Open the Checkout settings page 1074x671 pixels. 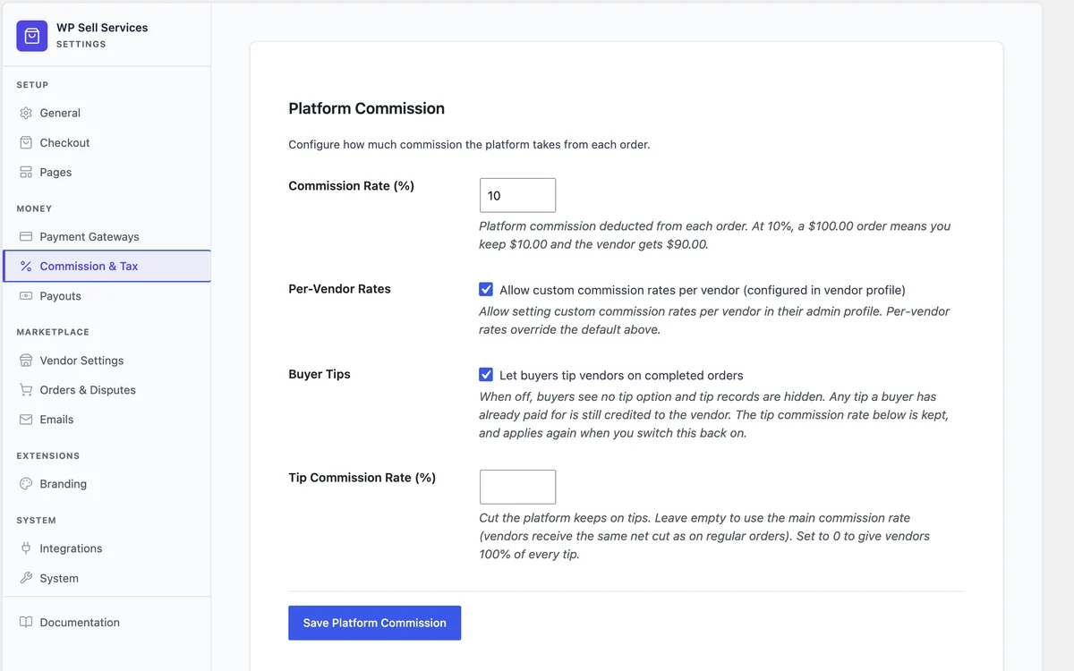pyautogui.click(x=107, y=142)
